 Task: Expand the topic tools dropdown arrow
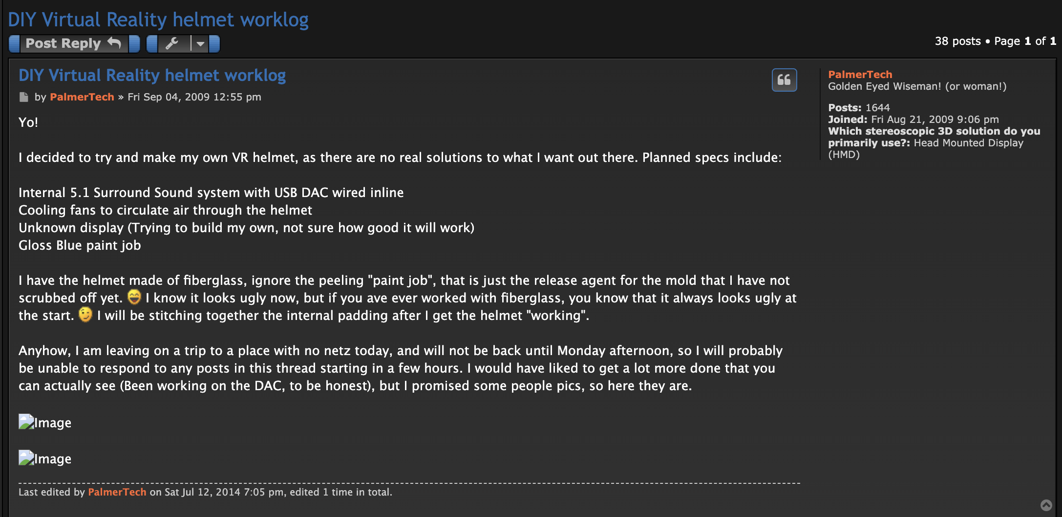click(x=200, y=44)
